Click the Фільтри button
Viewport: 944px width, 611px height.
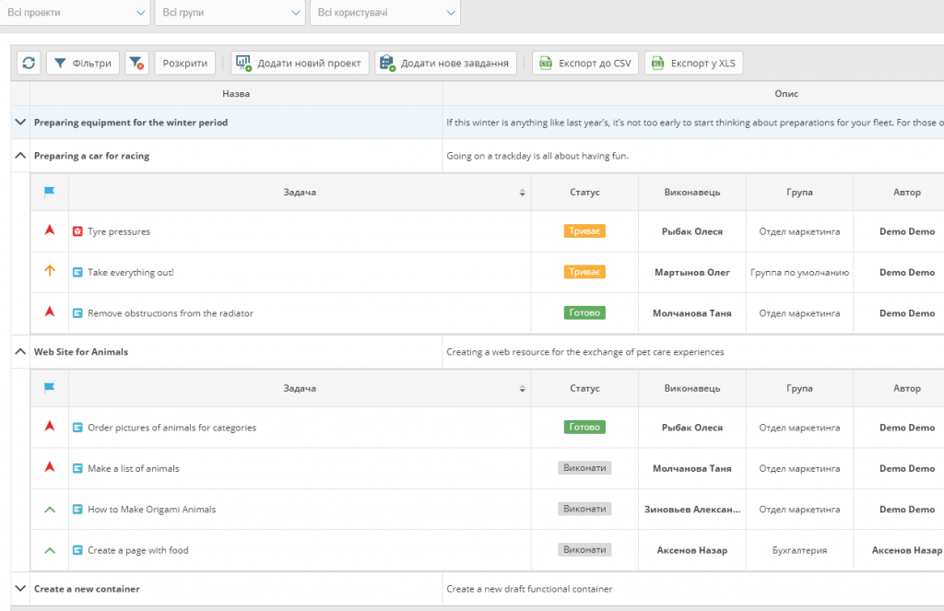83,63
